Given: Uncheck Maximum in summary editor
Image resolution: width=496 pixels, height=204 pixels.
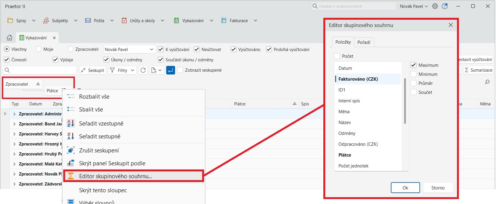Looking at the screenshot, I should pos(413,65).
